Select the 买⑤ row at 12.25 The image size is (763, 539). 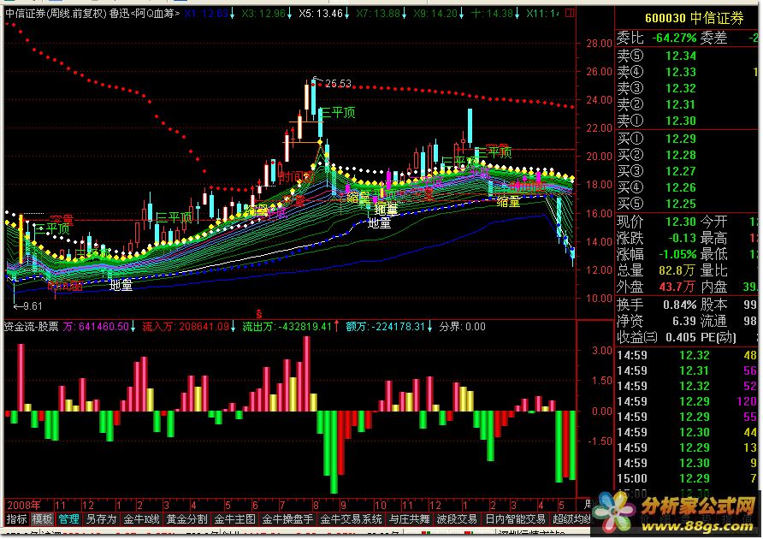pos(687,204)
